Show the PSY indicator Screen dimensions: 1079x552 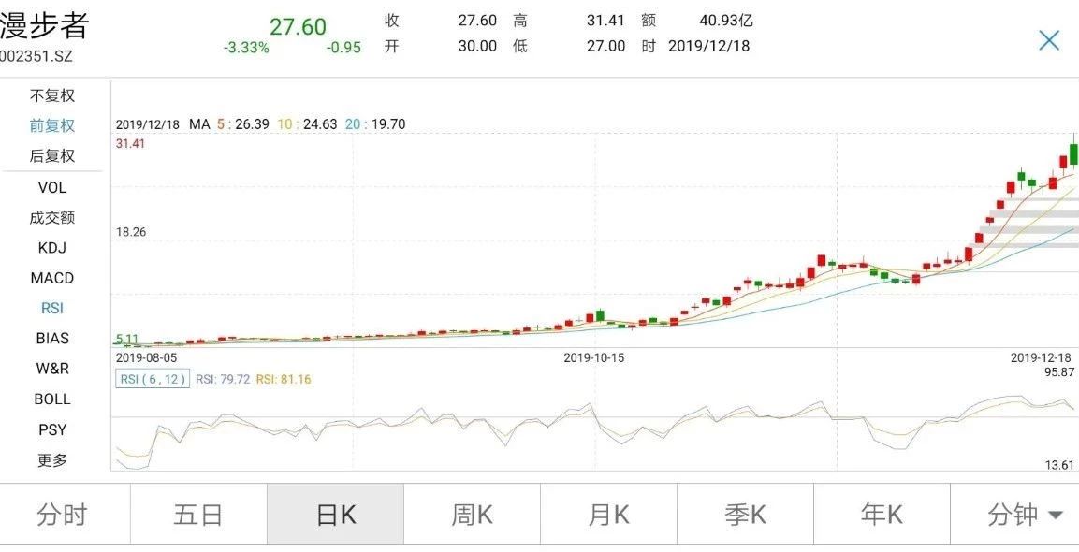52,429
